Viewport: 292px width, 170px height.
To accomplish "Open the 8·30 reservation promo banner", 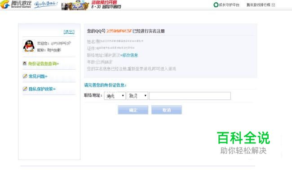I will (91, 5).
